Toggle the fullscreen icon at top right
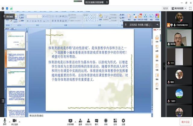The height and width of the screenshot is (126, 193). (x=190, y=8)
